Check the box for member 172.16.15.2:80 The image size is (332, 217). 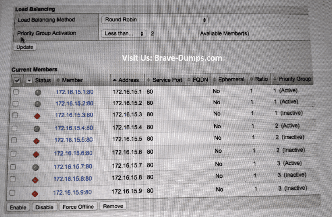[x=16, y=104]
